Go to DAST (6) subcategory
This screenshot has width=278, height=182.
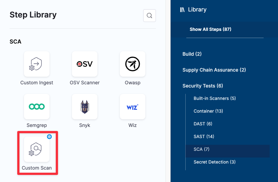coord(203,124)
